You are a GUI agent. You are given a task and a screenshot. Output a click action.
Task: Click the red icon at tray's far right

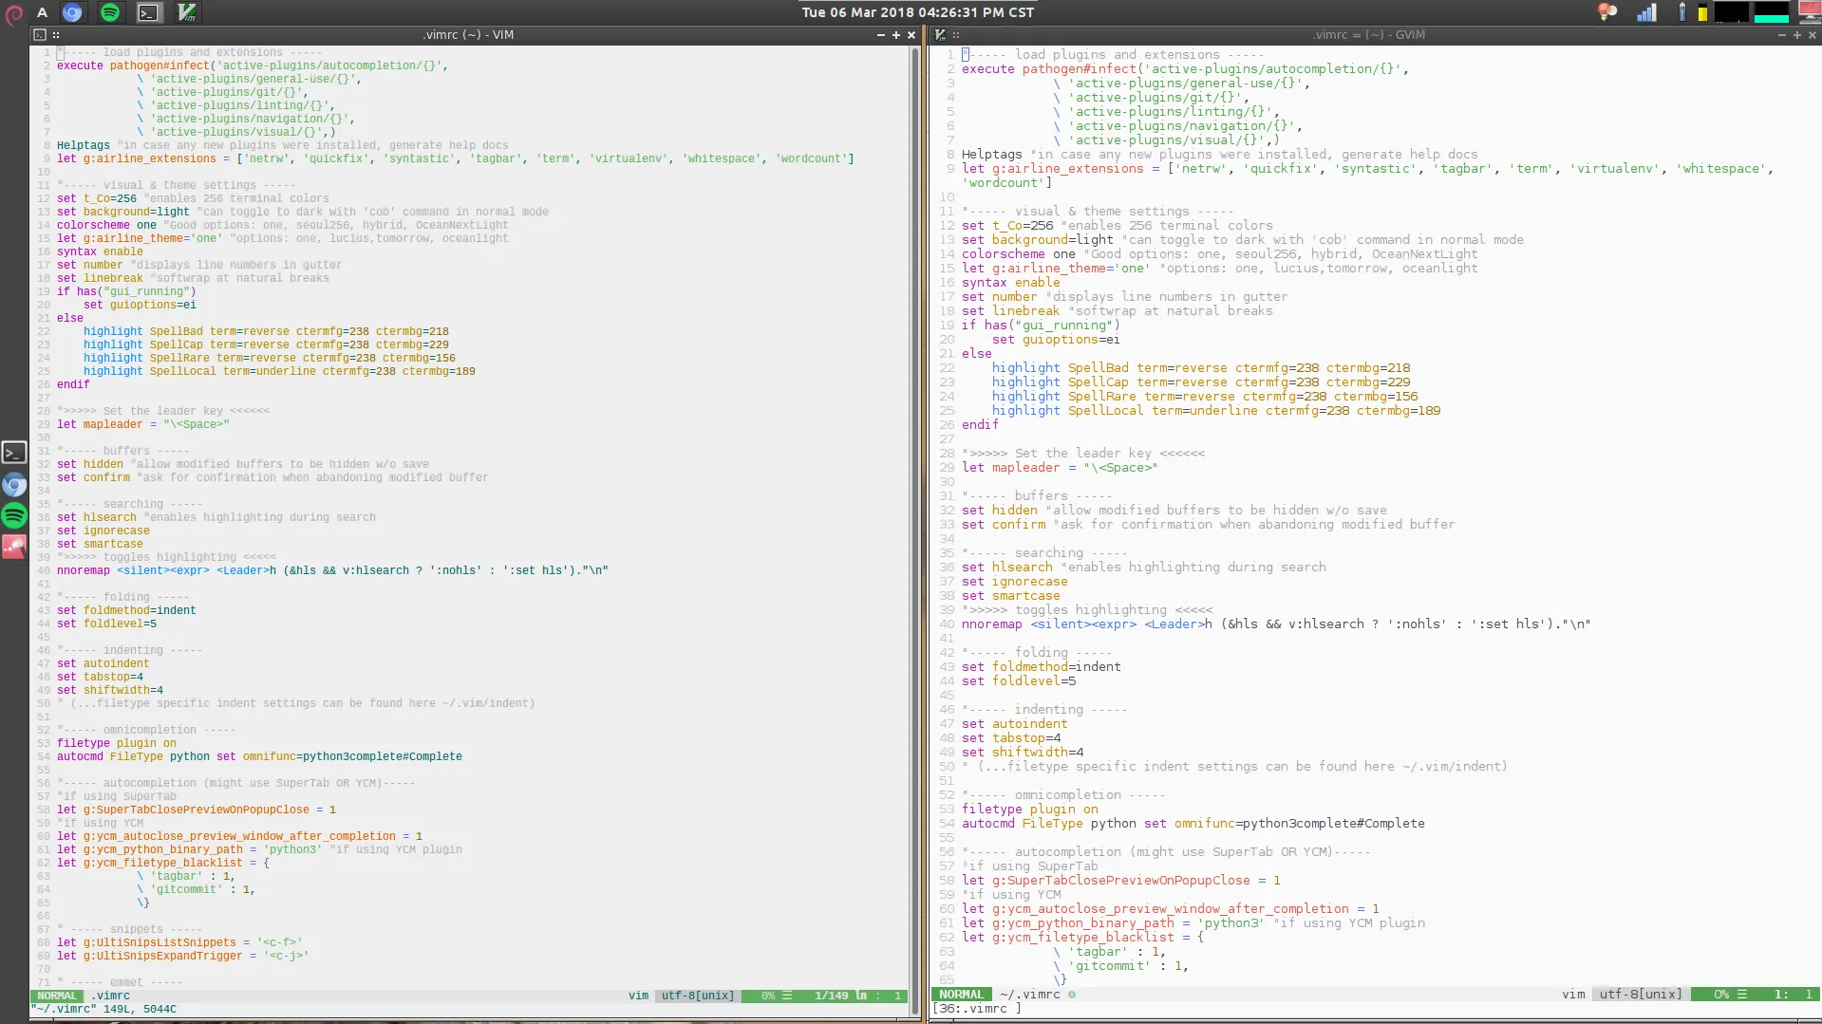pyautogui.click(x=1809, y=12)
